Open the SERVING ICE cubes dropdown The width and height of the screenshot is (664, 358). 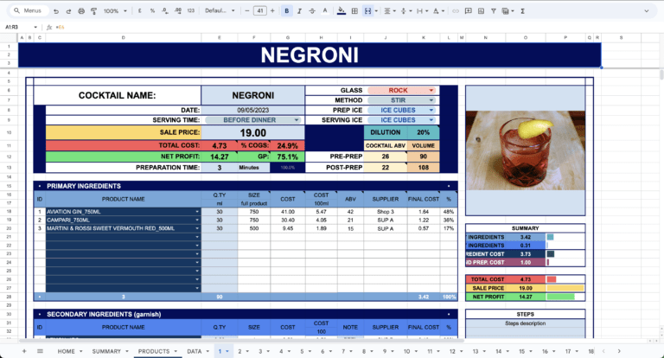(x=431, y=120)
